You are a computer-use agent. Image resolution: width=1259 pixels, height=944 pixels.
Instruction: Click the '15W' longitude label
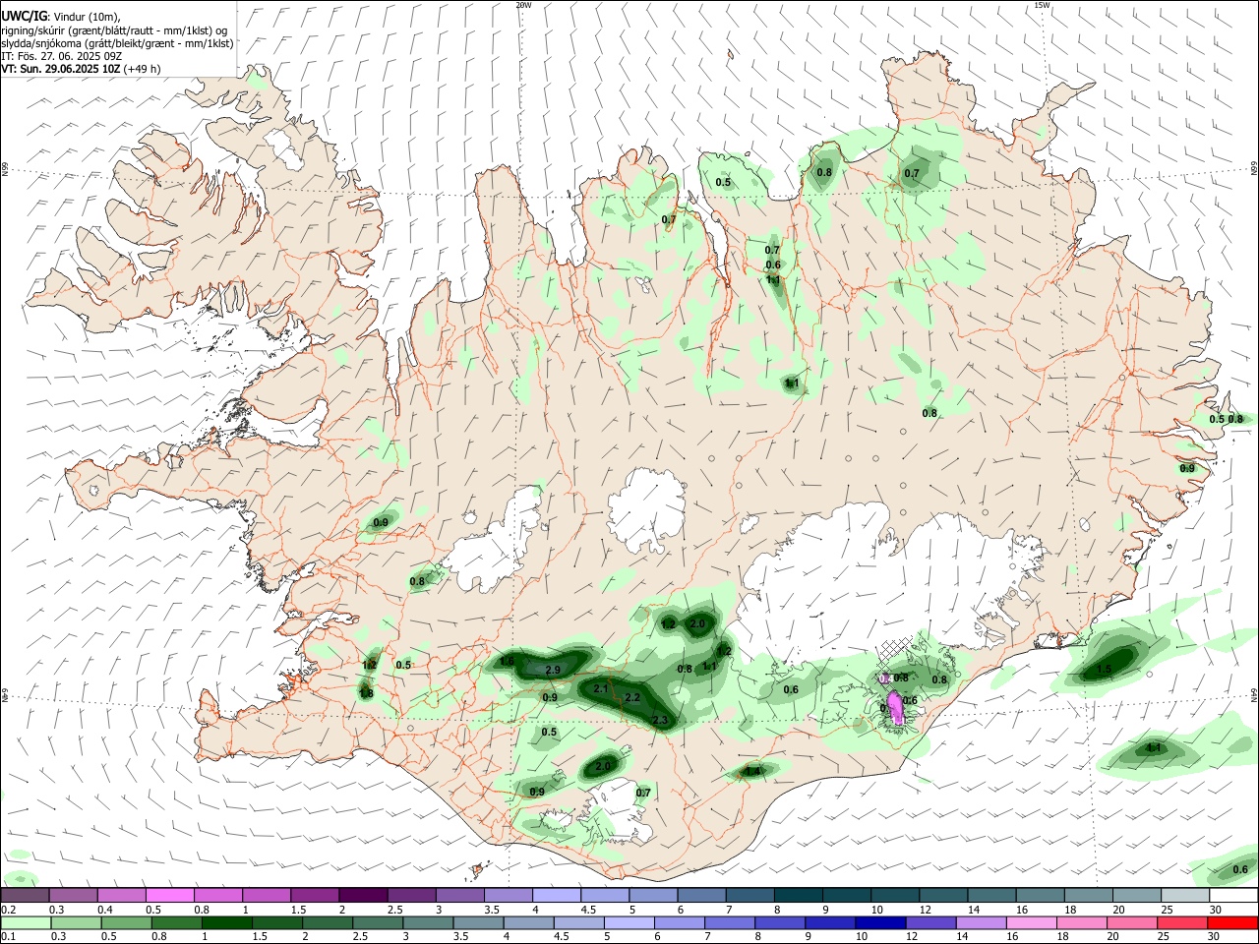pyautogui.click(x=1042, y=5)
